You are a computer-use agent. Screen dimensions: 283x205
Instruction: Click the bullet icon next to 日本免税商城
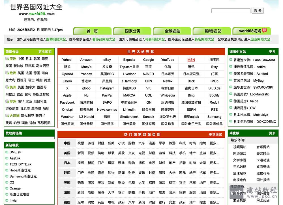231,121
